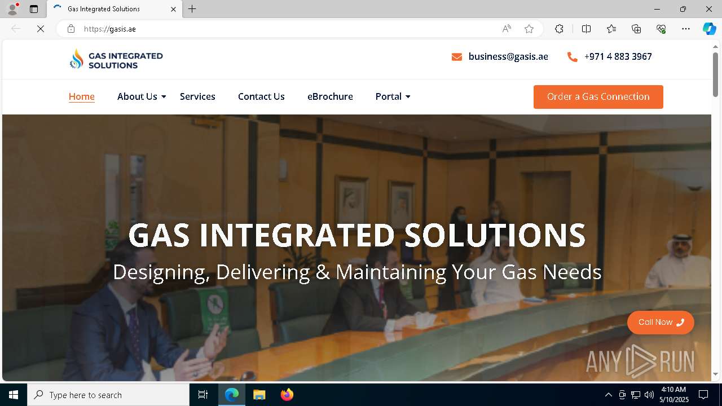Open the browser profile icon
This screenshot has height=406, width=722.
pyautogui.click(x=12, y=9)
